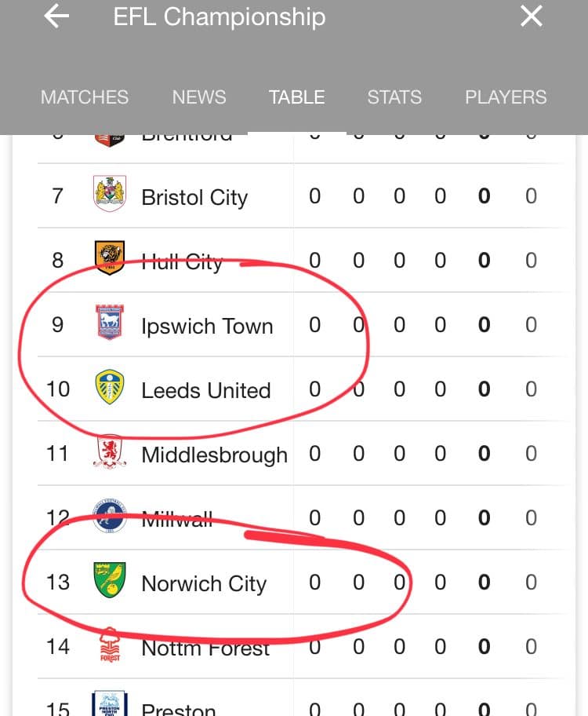Select the Nottm Forest tree logo
588x716 pixels.
point(110,645)
